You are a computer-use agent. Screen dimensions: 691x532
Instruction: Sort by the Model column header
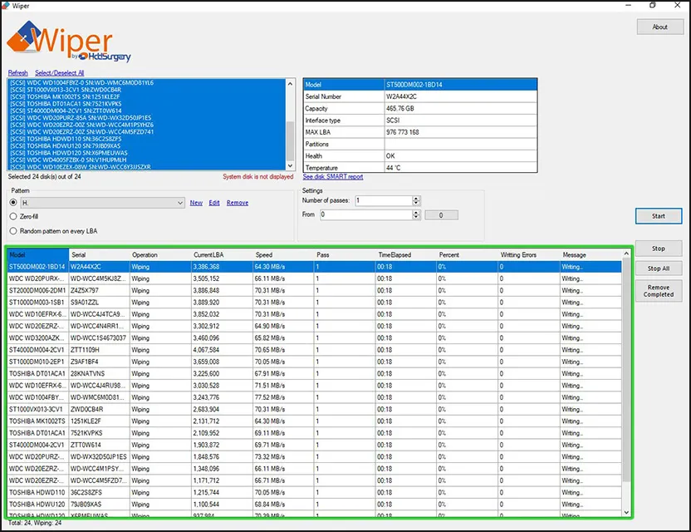pyautogui.click(x=38, y=255)
